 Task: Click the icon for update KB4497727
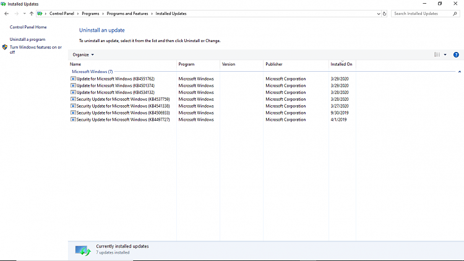click(x=73, y=119)
